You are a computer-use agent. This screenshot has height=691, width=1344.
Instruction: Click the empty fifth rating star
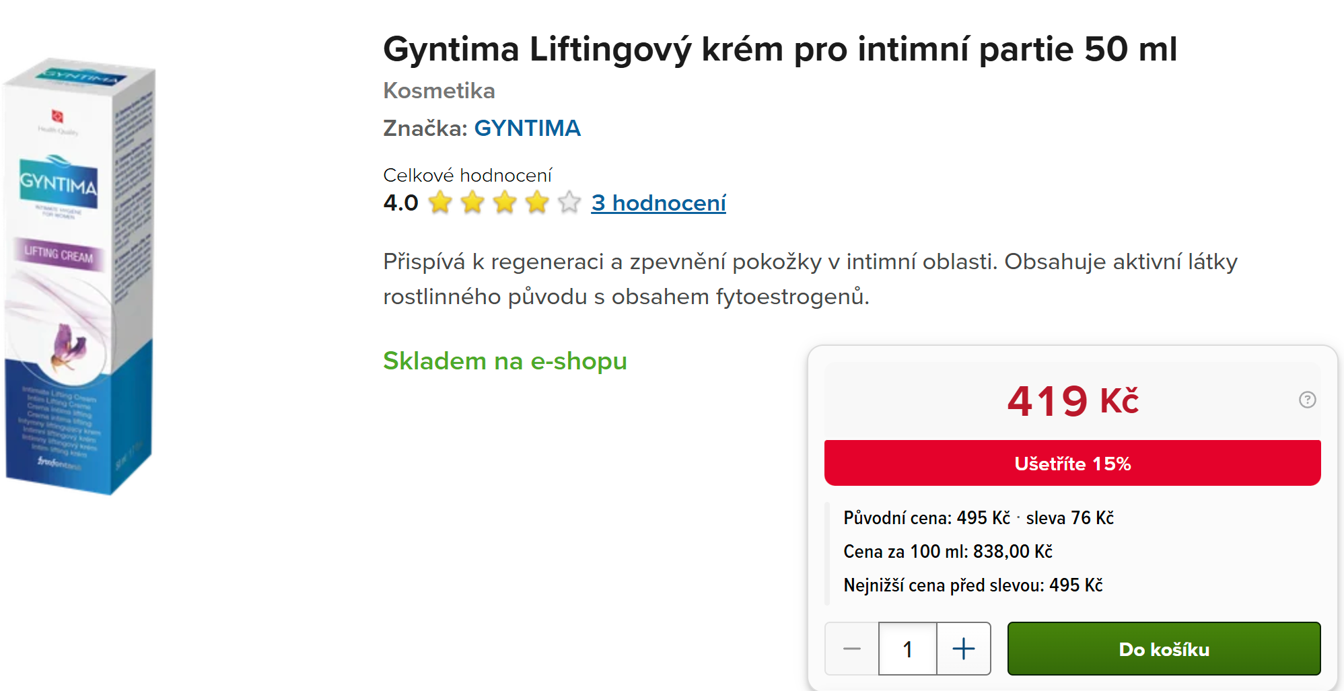(569, 202)
